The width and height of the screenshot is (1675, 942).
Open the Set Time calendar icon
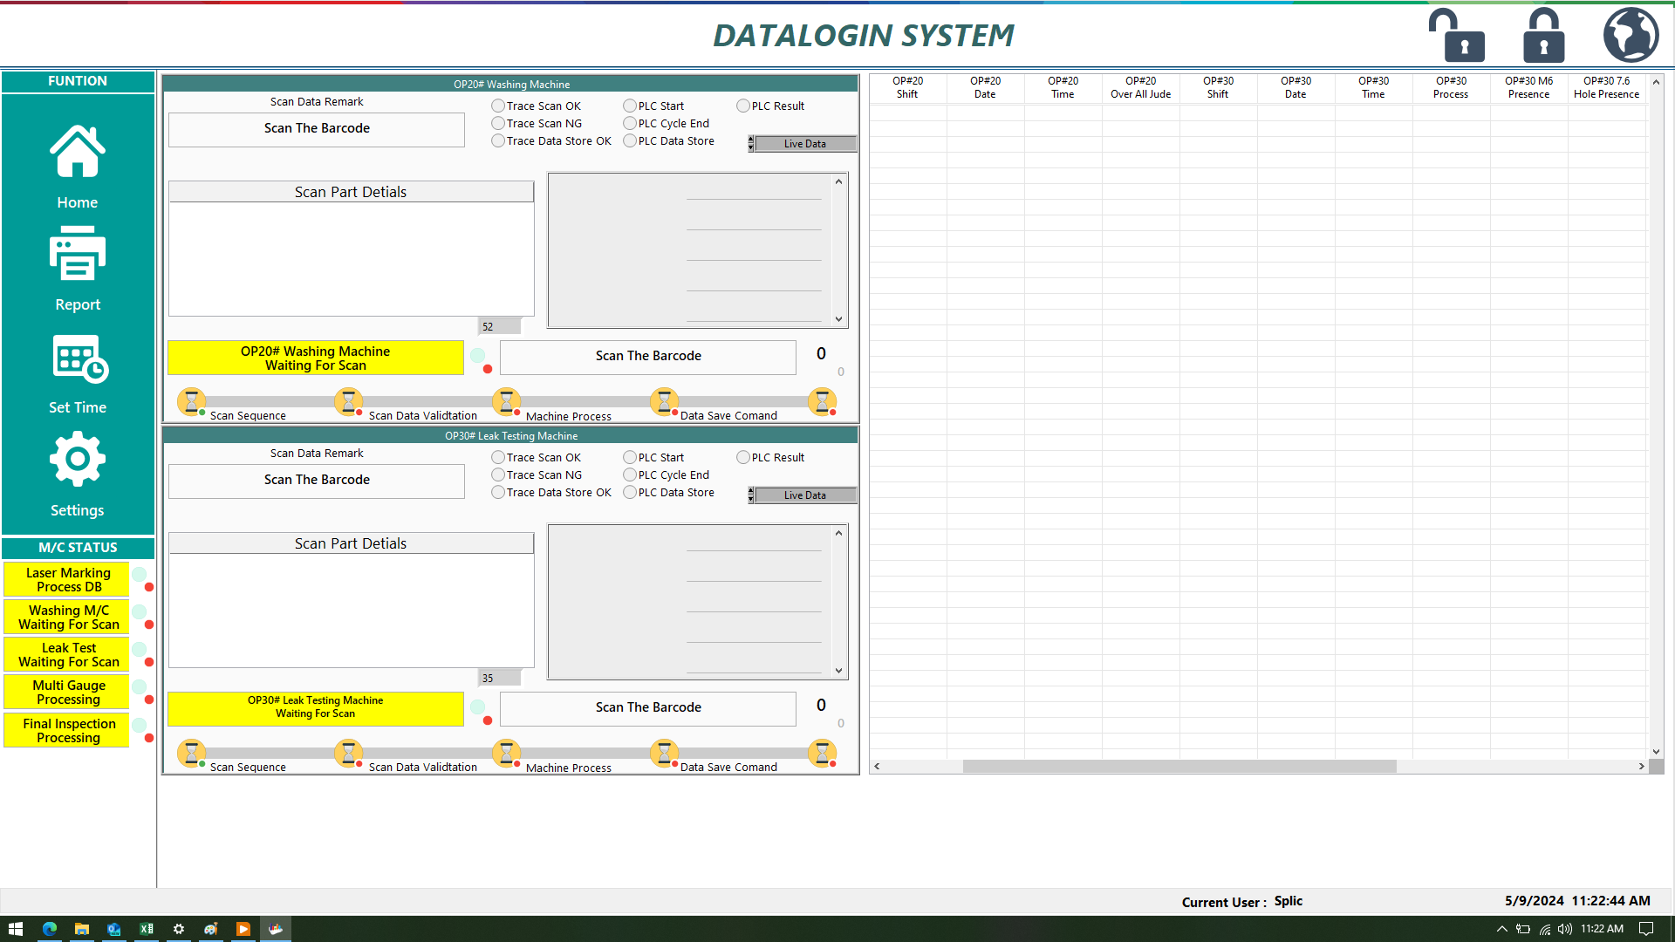(x=79, y=358)
